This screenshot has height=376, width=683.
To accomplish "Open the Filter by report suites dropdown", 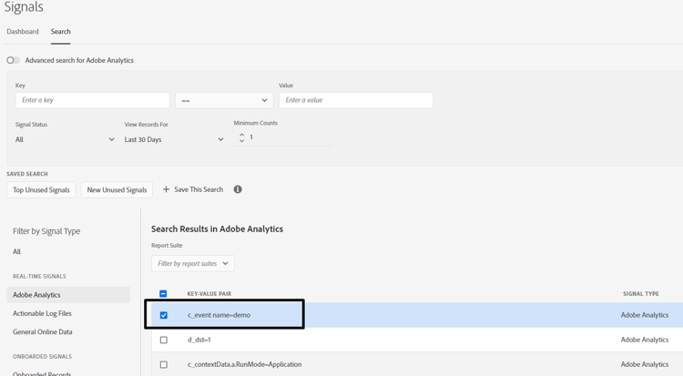I will click(x=193, y=263).
